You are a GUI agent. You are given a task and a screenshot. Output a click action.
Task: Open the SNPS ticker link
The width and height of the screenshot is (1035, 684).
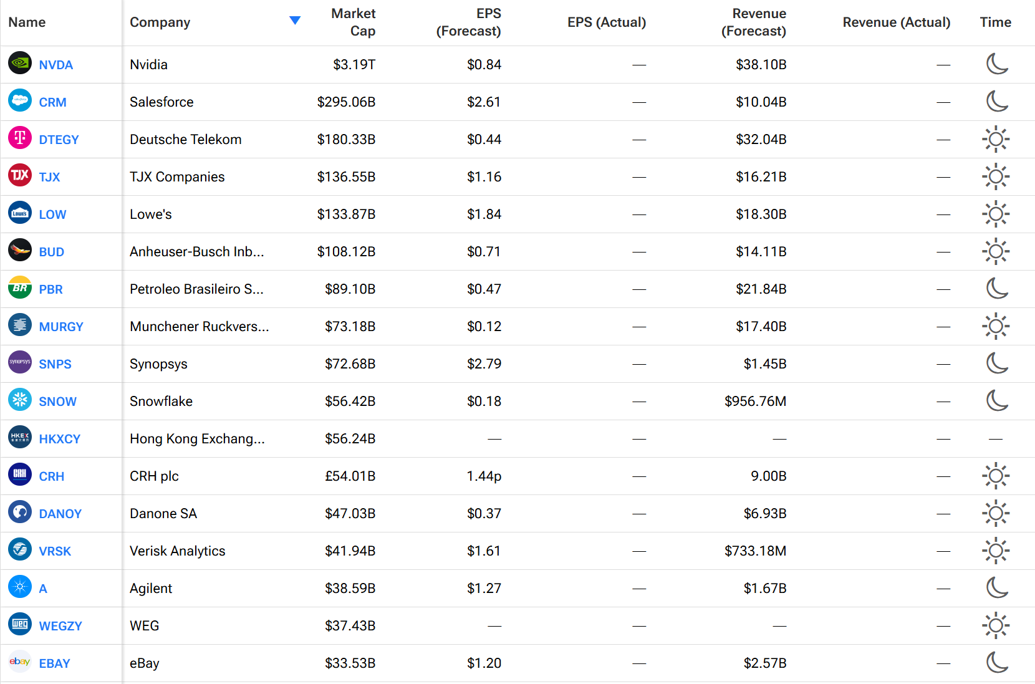pyautogui.click(x=55, y=364)
